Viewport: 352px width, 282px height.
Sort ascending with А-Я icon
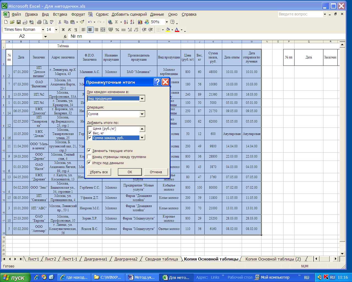(x=126, y=22)
